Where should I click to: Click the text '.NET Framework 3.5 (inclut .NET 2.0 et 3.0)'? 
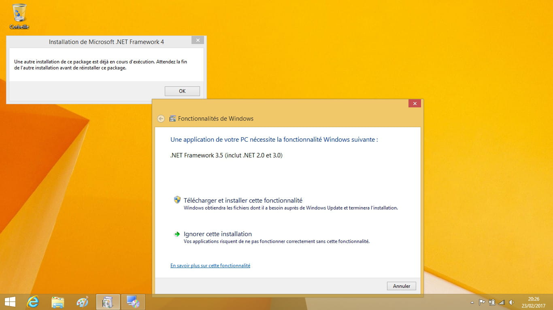[226, 155]
